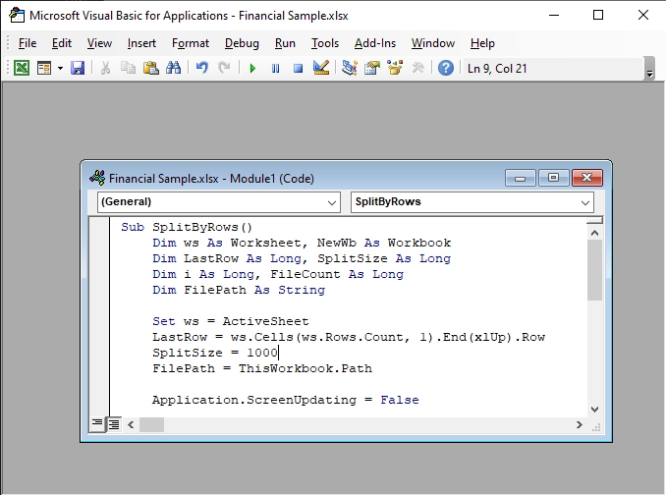Expand the SplitByRows procedure dropdown
This screenshot has height=495, width=666.
[472, 202]
